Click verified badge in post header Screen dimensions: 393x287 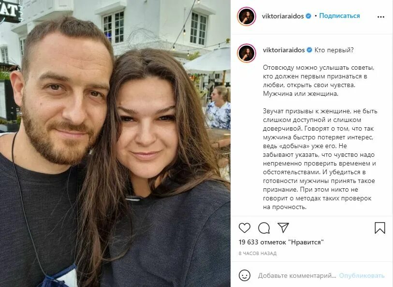pyautogui.click(x=308, y=16)
